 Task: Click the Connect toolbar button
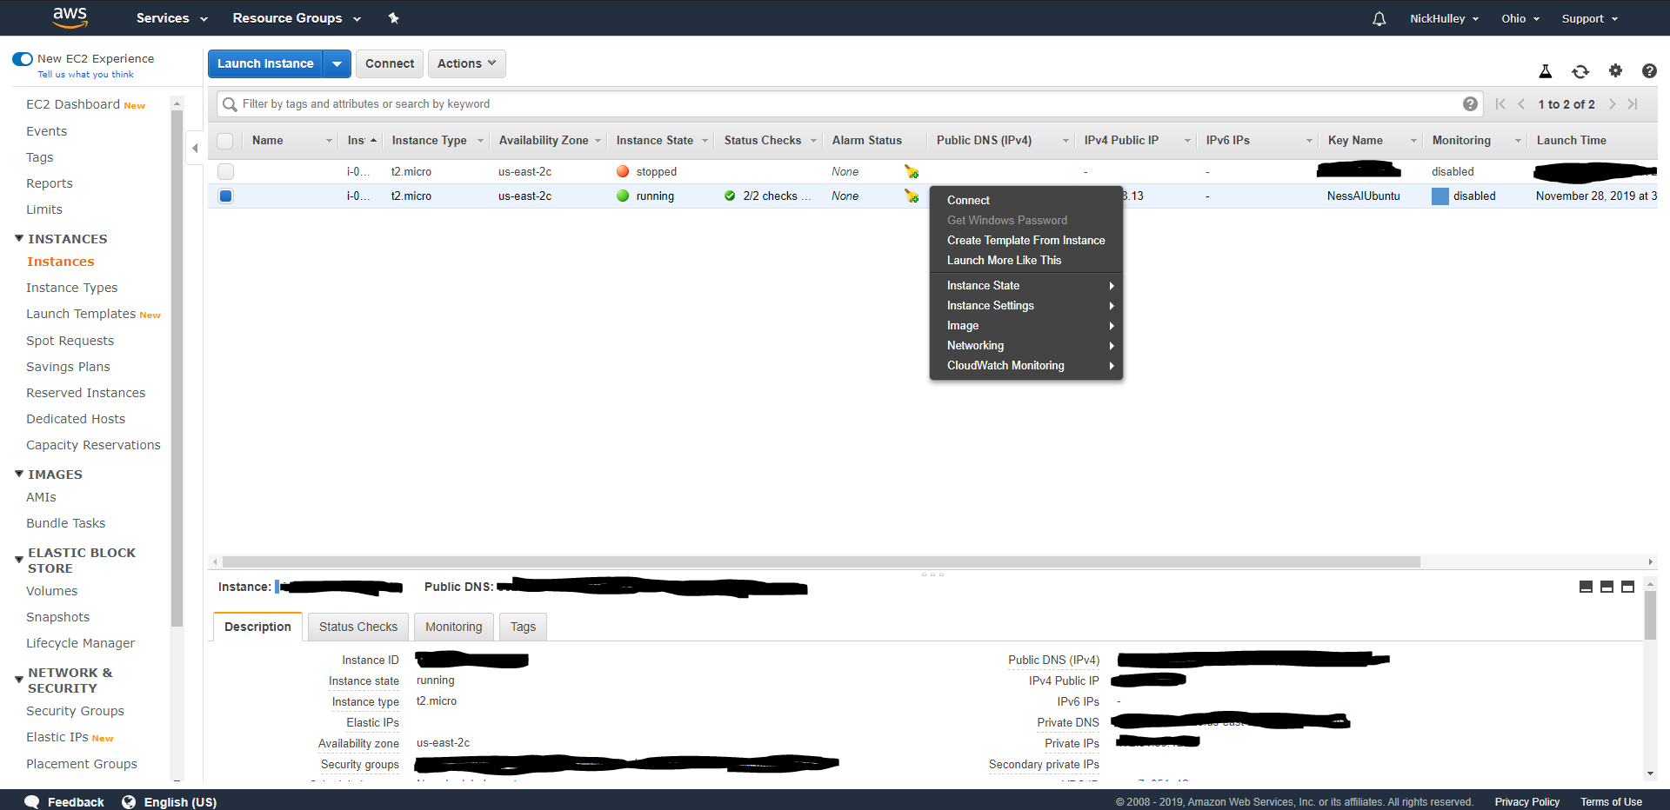pyautogui.click(x=390, y=63)
